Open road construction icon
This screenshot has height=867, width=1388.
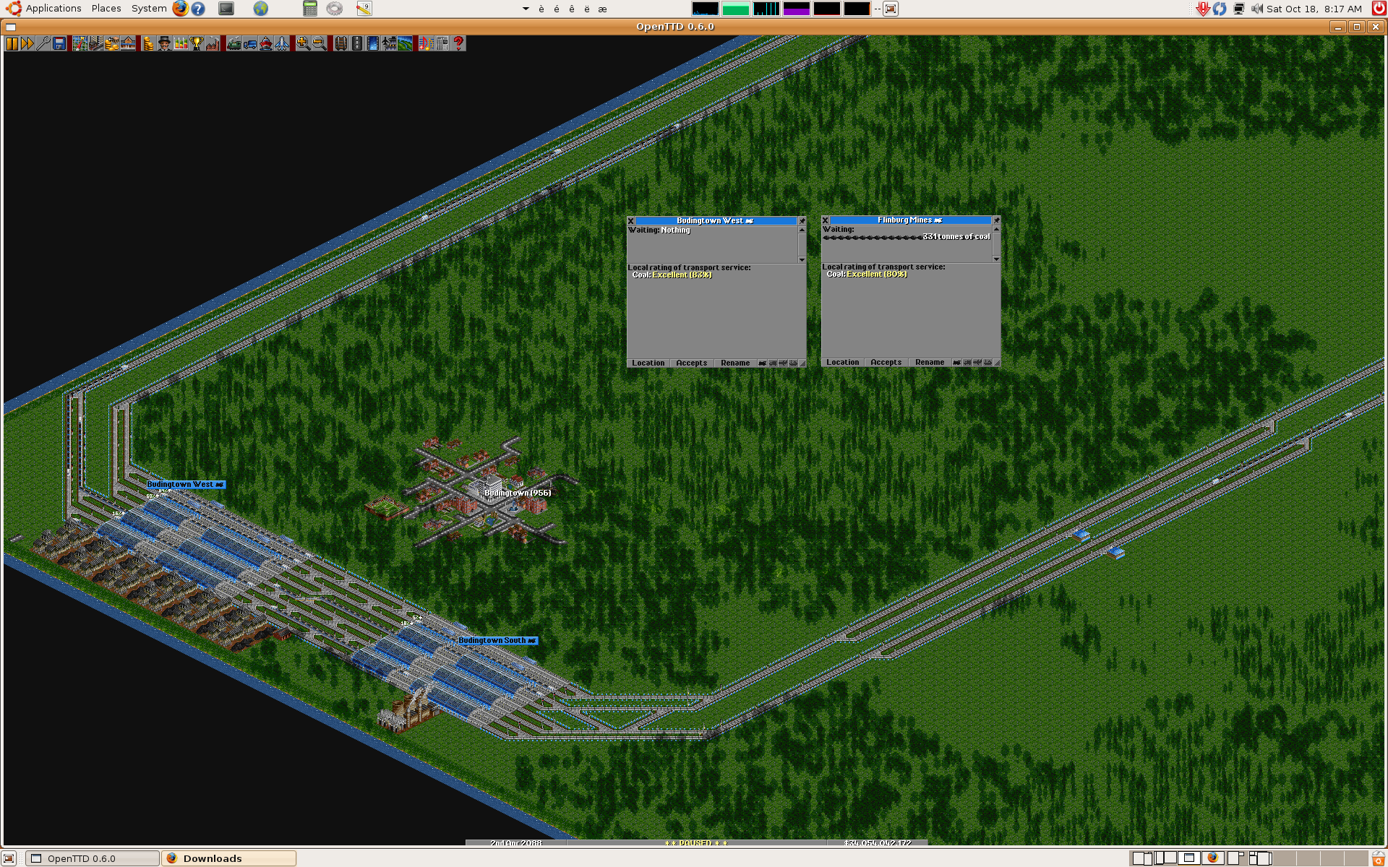(356, 43)
